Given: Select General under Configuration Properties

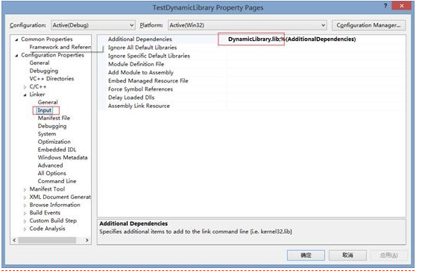Looking at the screenshot, I should [40, 63].
